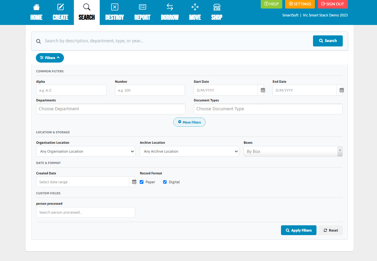Click the blue Search button
This screenshot has height=261, width=377.
pos(328,41)
